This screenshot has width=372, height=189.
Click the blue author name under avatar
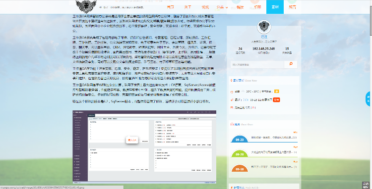point(264,37)
